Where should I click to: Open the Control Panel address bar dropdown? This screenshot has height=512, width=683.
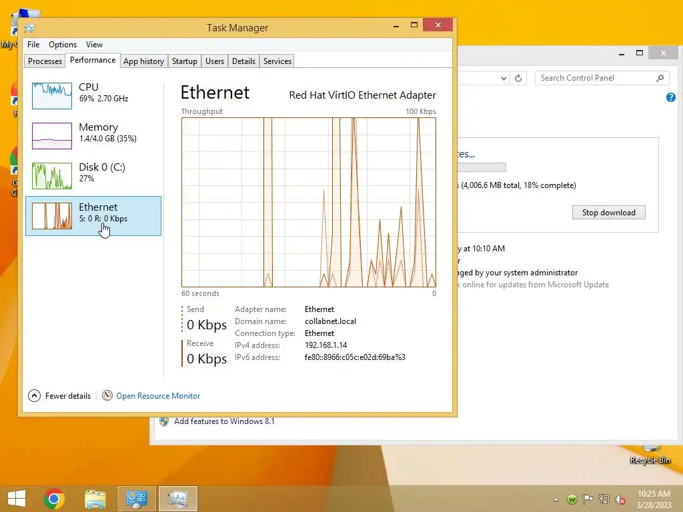pyautogui.click(x=504, y=79)
